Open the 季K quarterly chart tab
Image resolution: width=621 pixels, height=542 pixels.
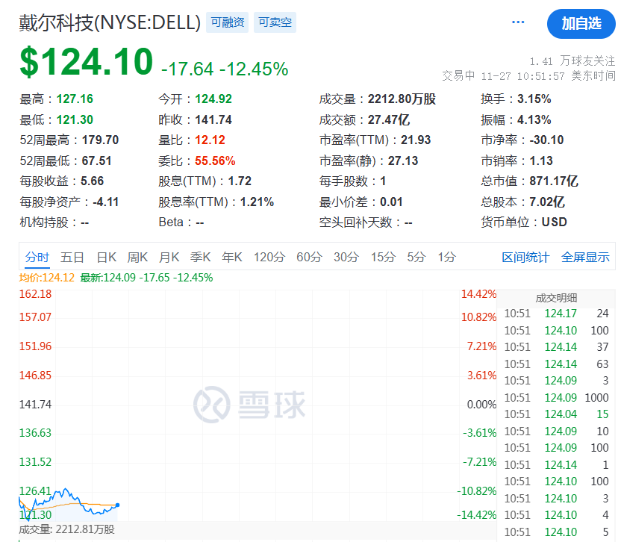click(200, 256)
